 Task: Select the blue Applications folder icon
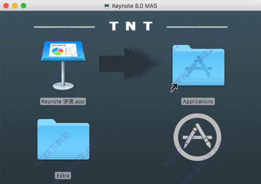pyautogui.click(x=198, y=65)
